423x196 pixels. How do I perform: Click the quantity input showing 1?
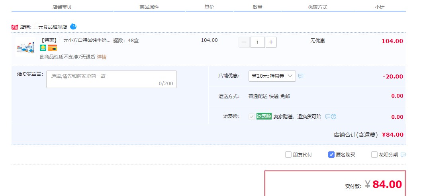pos(258,42)
